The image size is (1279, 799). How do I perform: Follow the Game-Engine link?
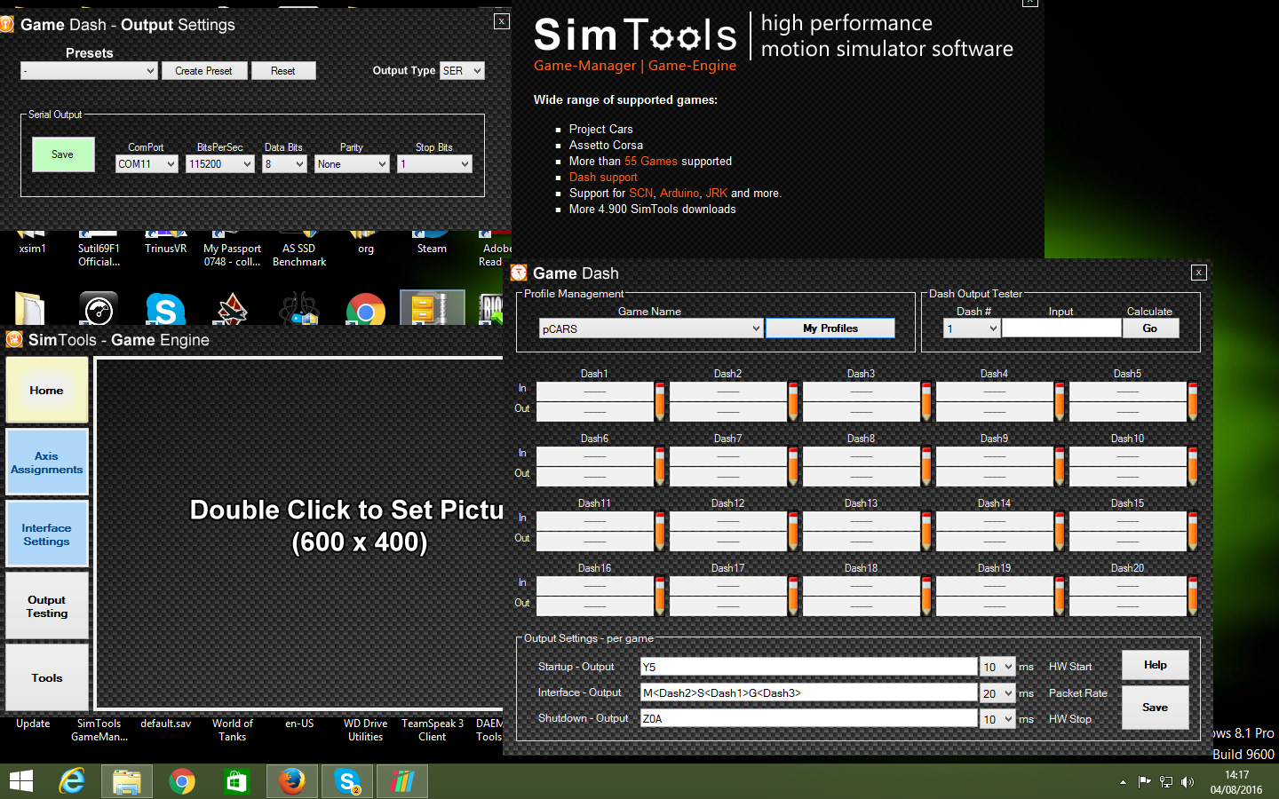coord(692,66)
